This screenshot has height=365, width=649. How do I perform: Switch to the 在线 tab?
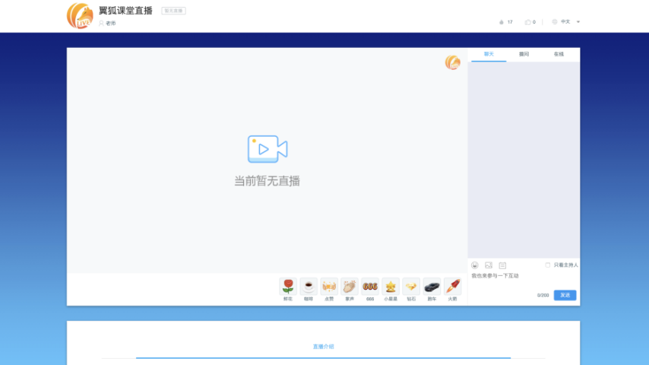[559, 54]
